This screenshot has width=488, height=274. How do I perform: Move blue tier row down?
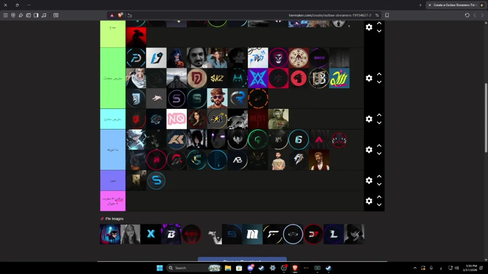(379, 153)
